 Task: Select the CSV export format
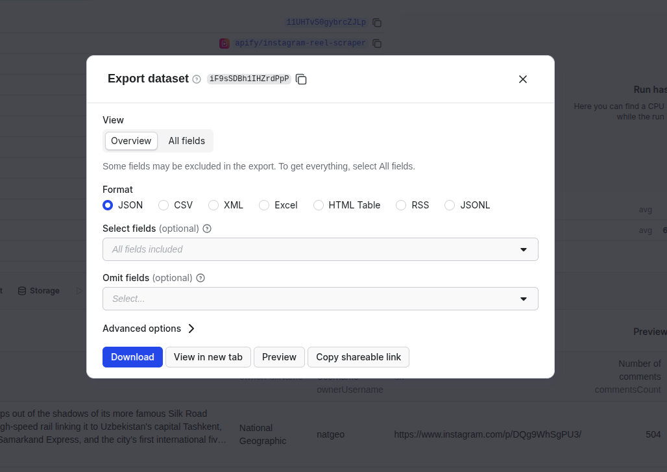click(164, 205)
